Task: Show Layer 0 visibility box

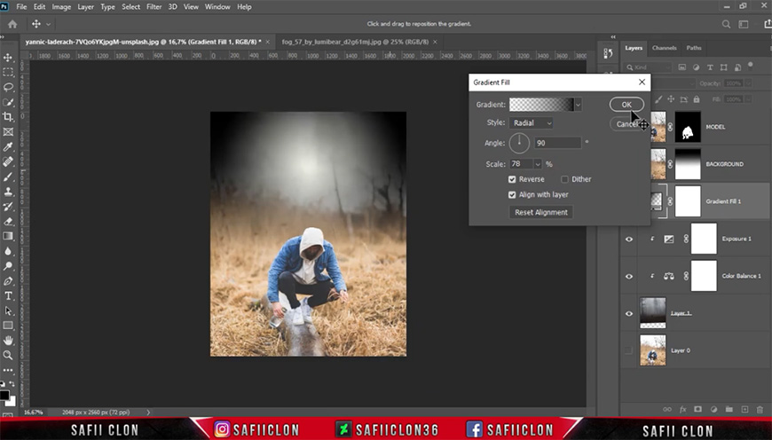Action: 629,350
